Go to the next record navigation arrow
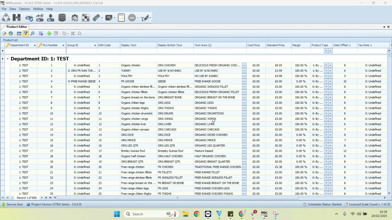This screenshot has width=392, height=220. point(42,198)
